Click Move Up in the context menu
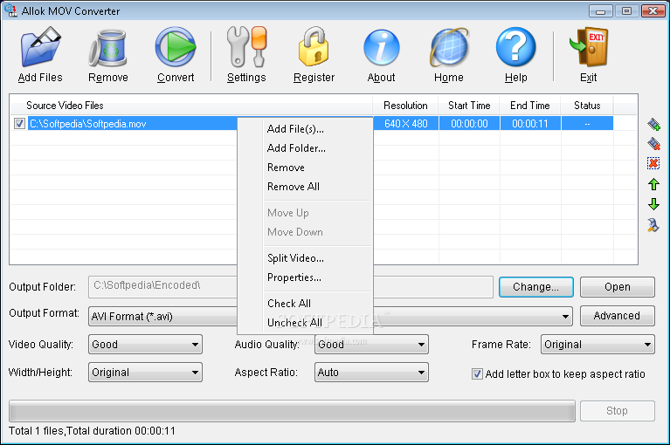Viewport: 670px width, 445px height. tap(288, 213)
